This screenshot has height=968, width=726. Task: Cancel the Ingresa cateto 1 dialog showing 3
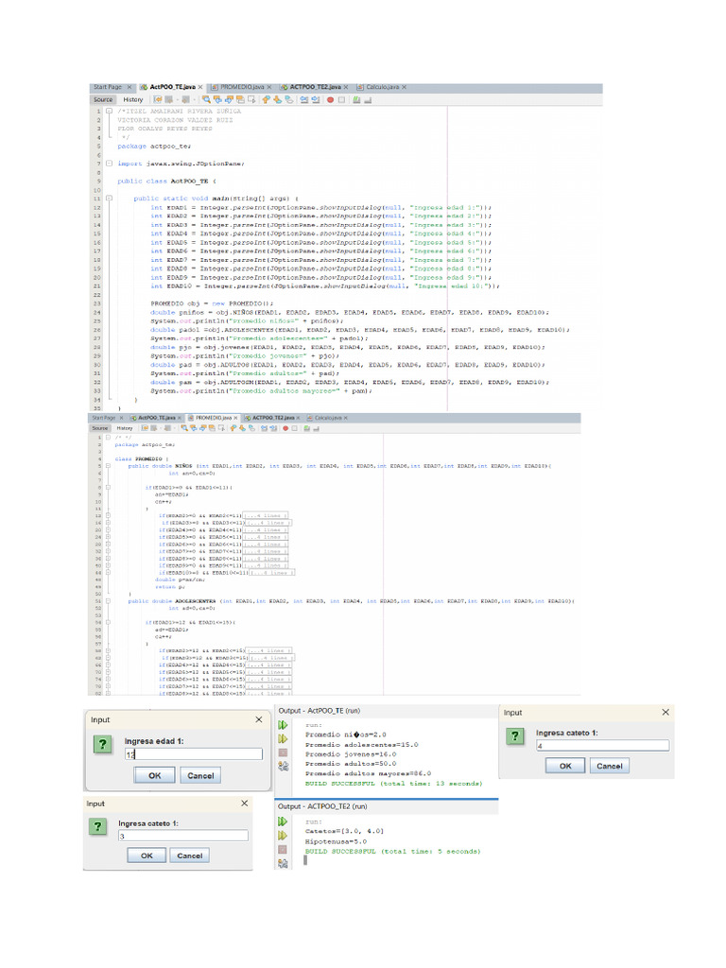click(189, 856)
